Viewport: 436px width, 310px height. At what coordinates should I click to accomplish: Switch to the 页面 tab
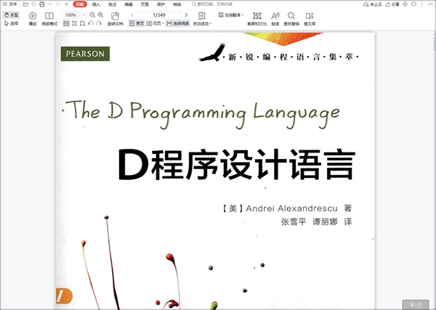pos(145,4)
